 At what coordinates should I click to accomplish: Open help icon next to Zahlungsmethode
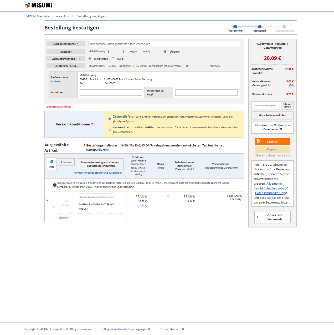(x=78, y=59)
